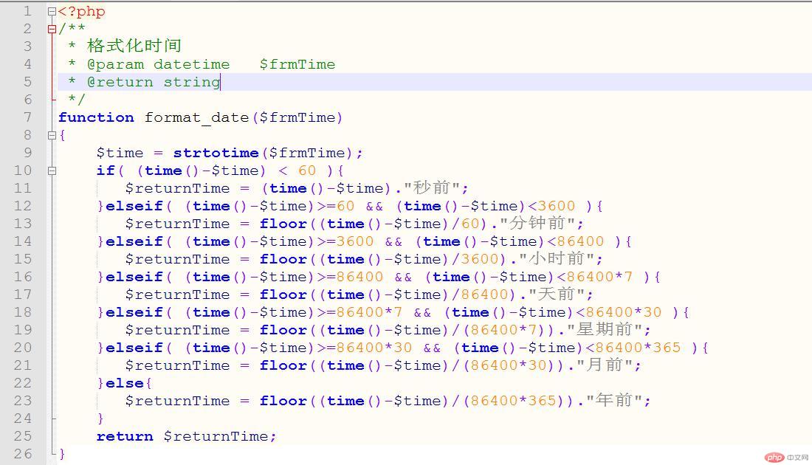Image resolution: width=812 pixels, height=465 pixels.
Task: Click the 'if' keyword on line 10
Action: 106,170
